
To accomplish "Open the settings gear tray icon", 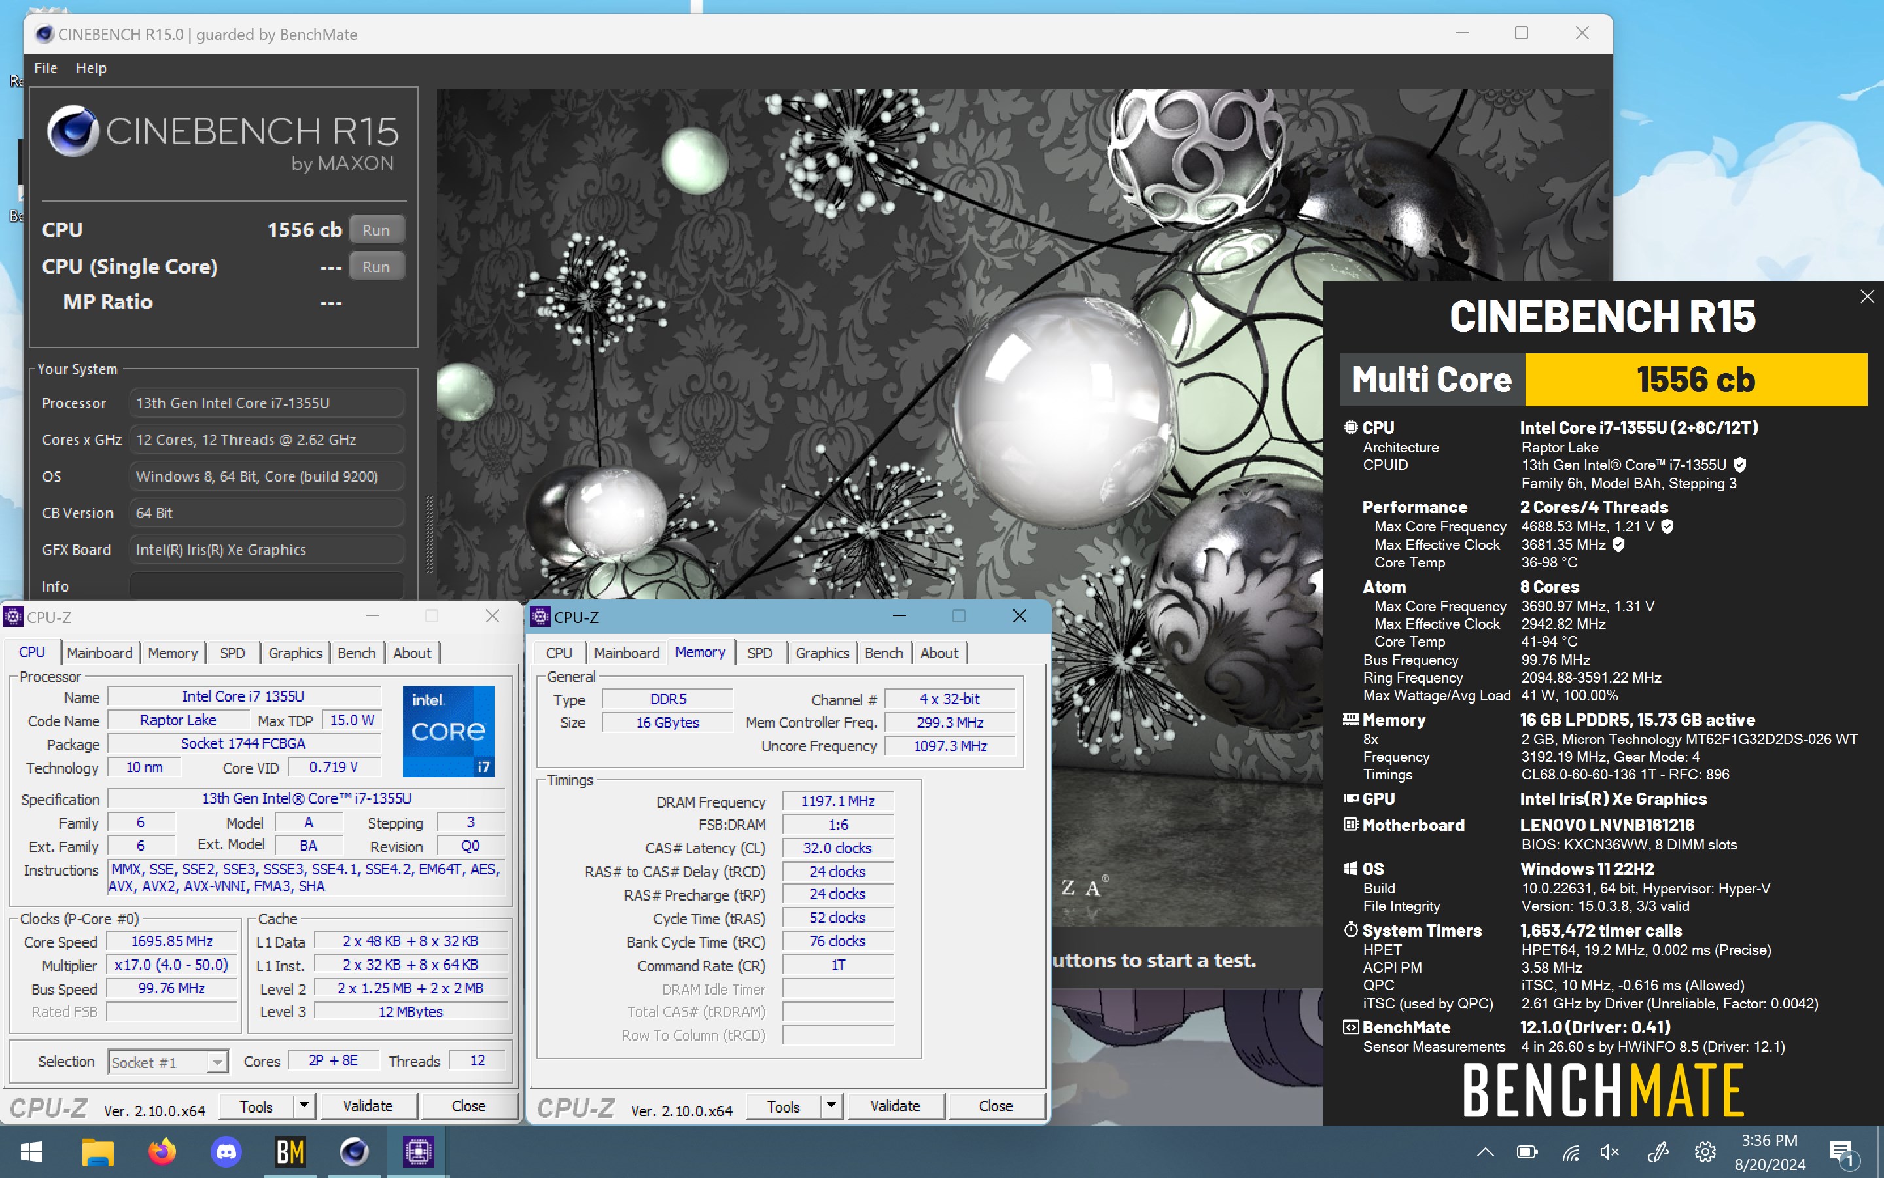I will [x=1704, y=1152].
